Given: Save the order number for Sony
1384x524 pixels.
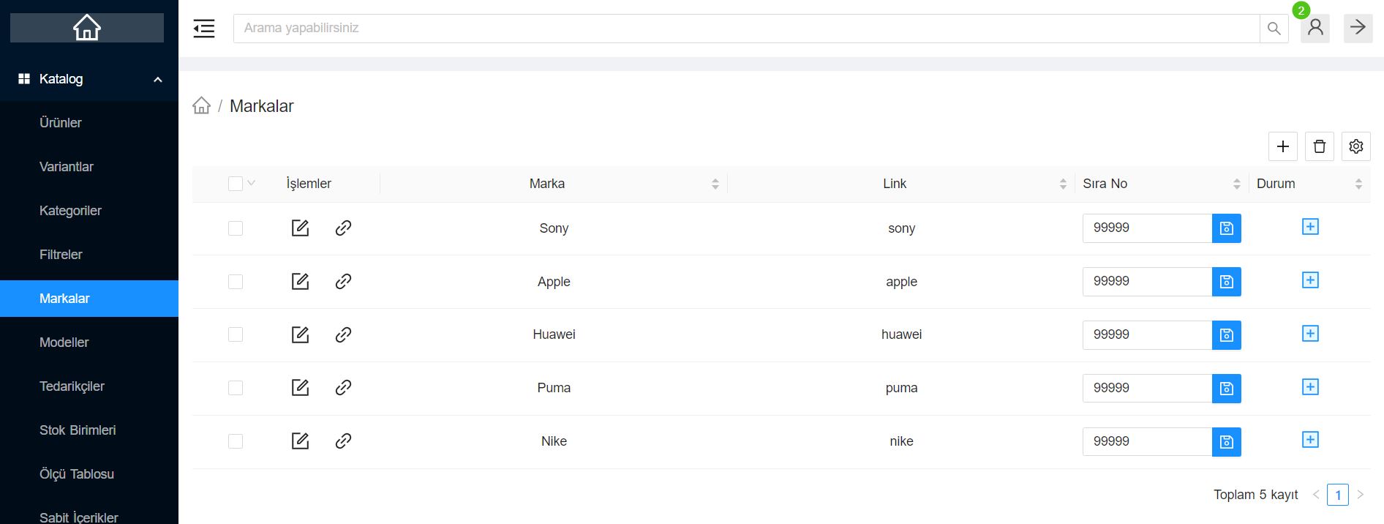Looking at the screenshot, I should (1227, 228).
